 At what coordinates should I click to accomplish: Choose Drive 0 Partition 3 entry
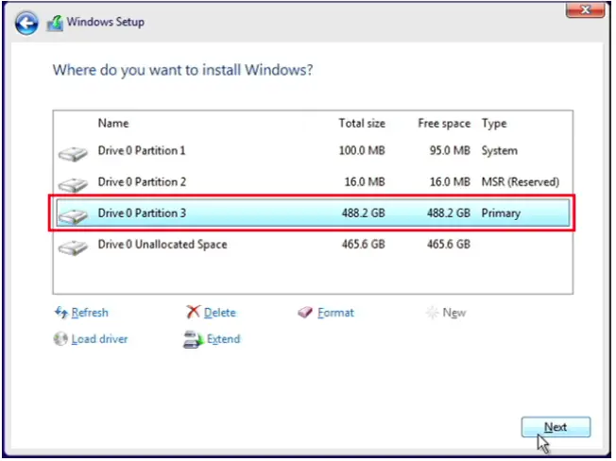[x=312, y=213]
